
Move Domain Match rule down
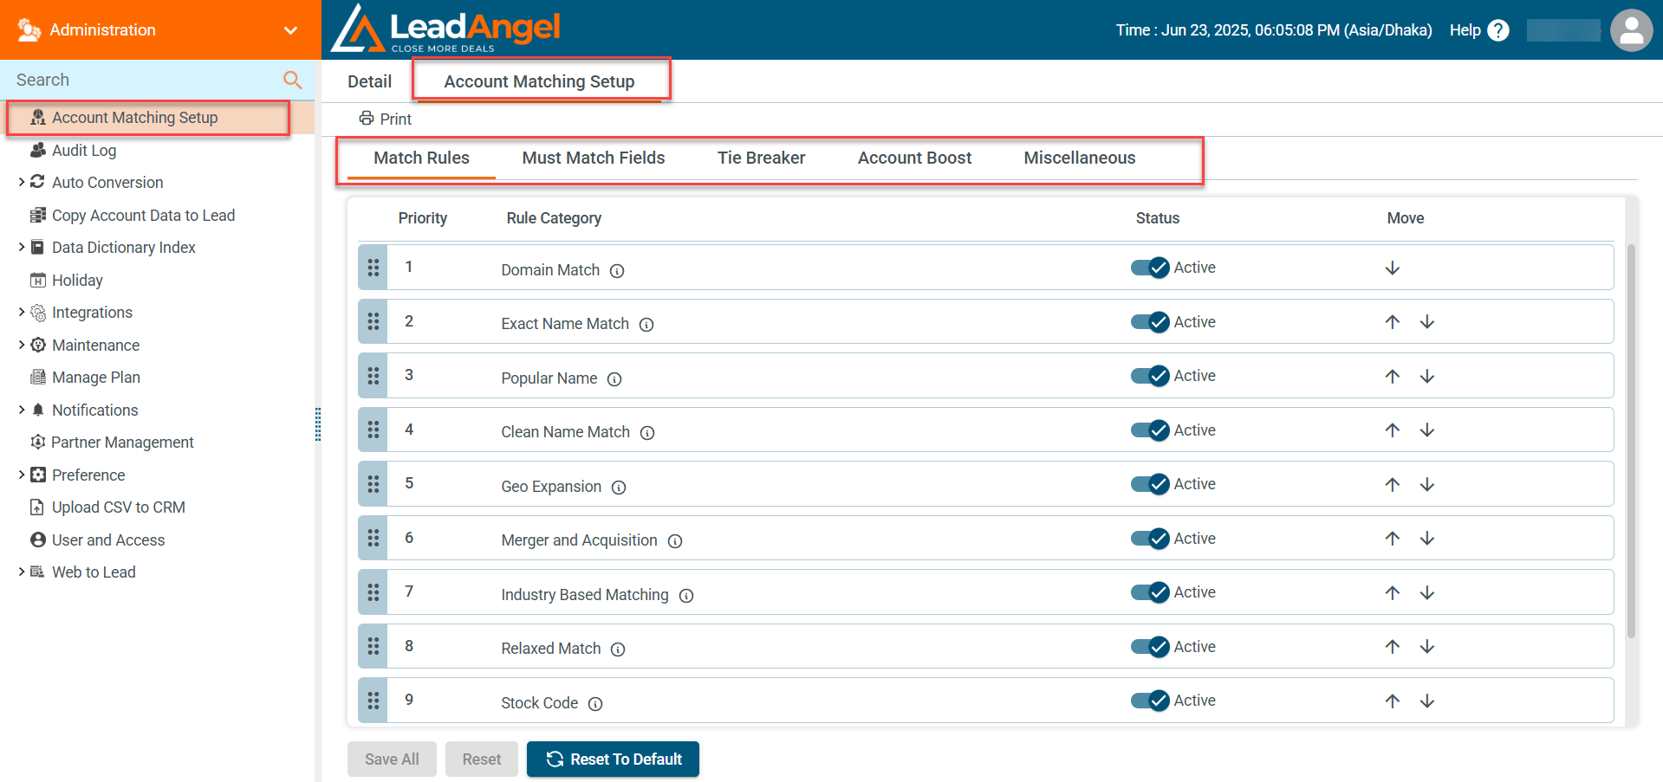1393,268
